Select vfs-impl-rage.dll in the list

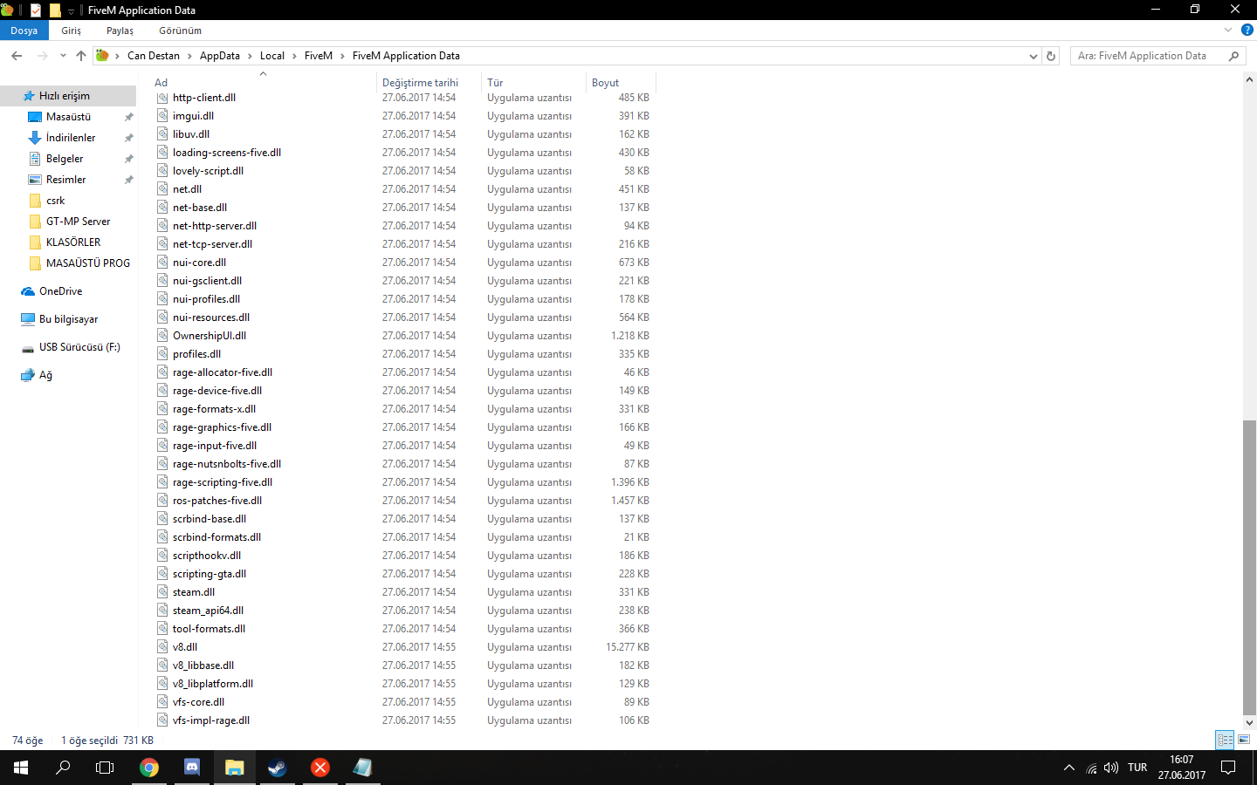click(x=211, y=720)
